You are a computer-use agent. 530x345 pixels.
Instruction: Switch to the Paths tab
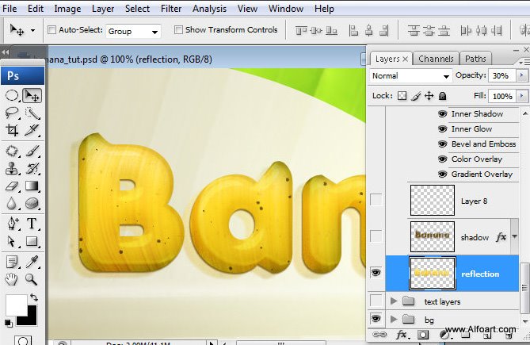click(x=475, y=59)
